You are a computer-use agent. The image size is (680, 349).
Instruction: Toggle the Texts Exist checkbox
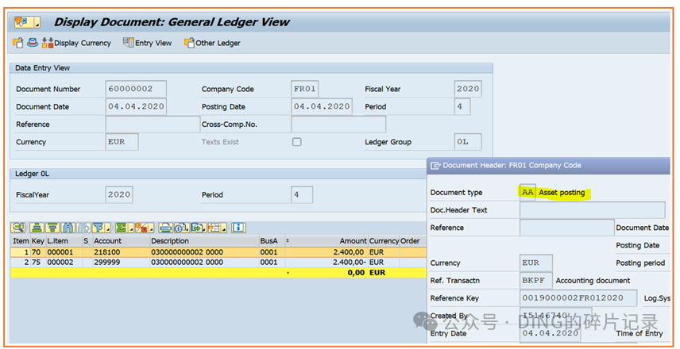(x=296, y=142)
